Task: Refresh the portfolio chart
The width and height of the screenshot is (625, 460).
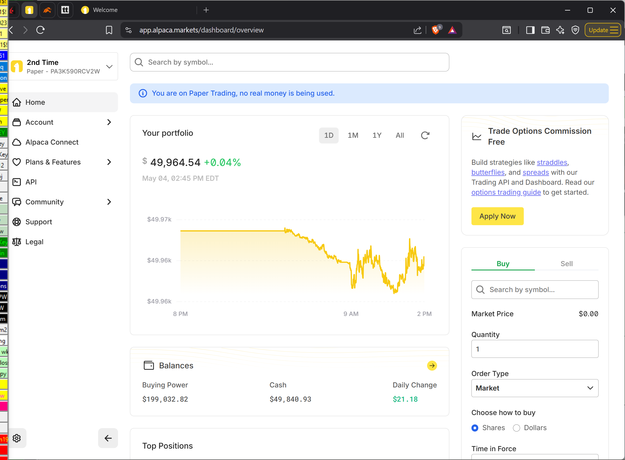Action: (425, 135)
